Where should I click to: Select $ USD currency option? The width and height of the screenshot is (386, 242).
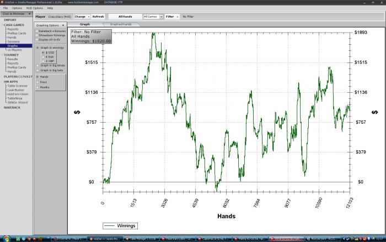pyautogui.click(x=43, y=52)
